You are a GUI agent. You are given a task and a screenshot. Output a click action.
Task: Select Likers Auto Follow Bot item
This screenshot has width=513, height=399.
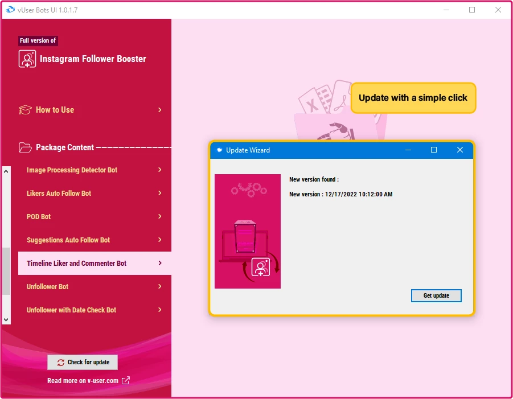coord(95,194)
